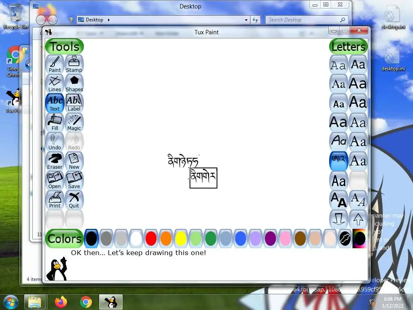This screenshot has height=310, width=413.
Task: Switch to Tux Paint taskbar button
Action: point(111,302)
